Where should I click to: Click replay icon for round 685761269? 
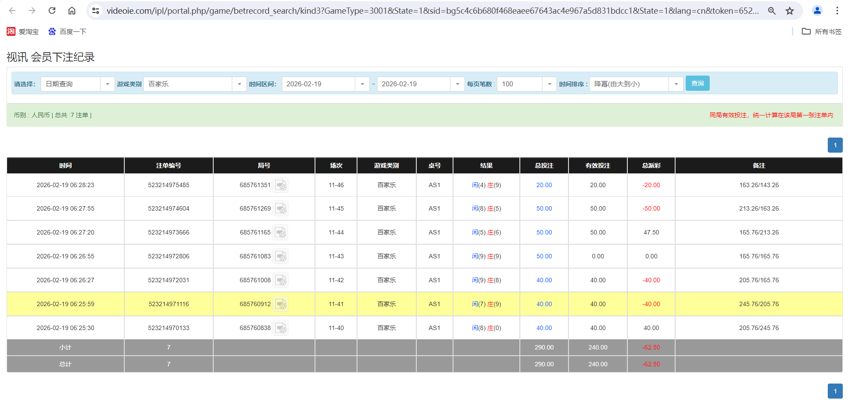tap(280, 208)
